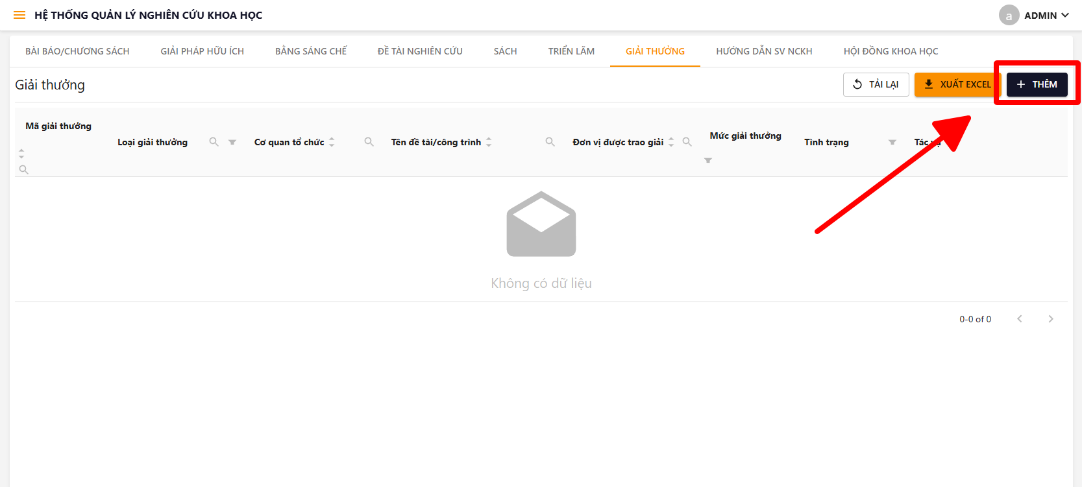Go to Hội đồng khoa học tab

(x=891, y=51)
